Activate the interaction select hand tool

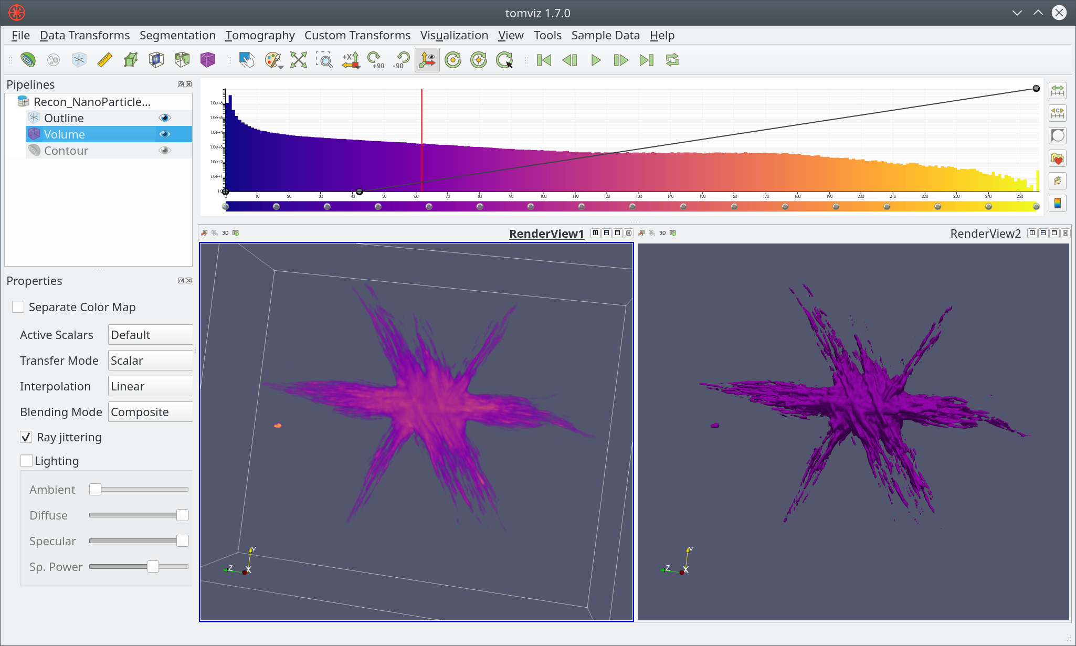(x=247, y=60)
